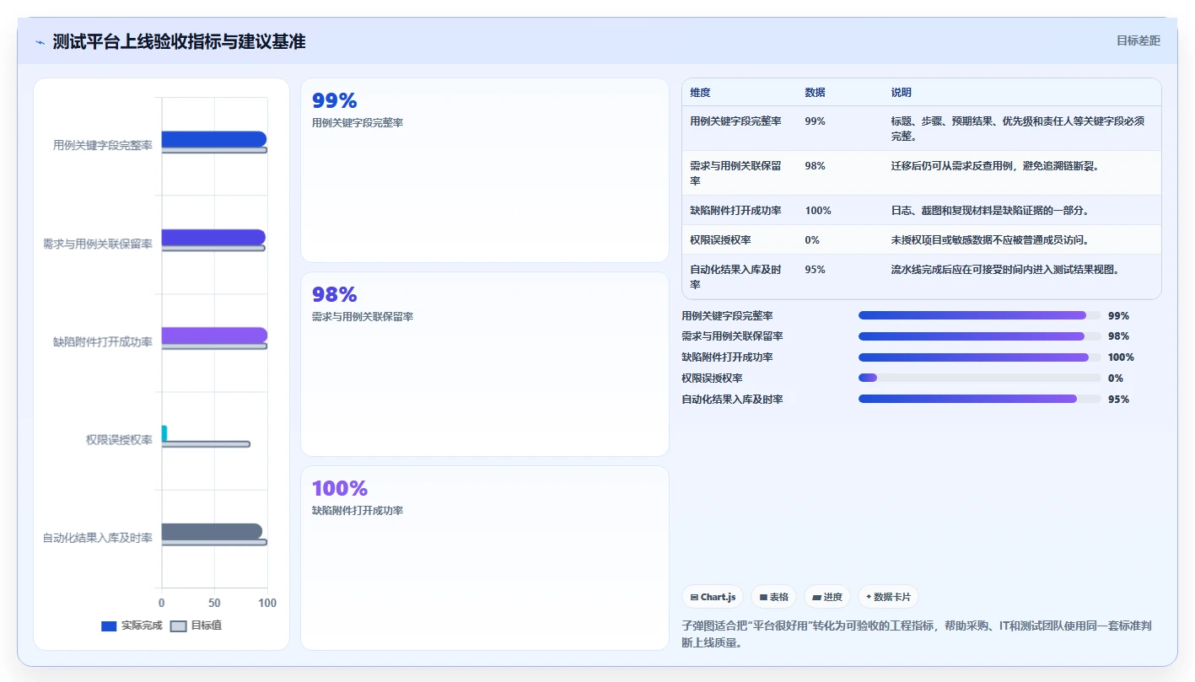Toggle the 目标值 legend series
Image resolution: width=1195 pixels, height=682 pixels.
(196, 626)
